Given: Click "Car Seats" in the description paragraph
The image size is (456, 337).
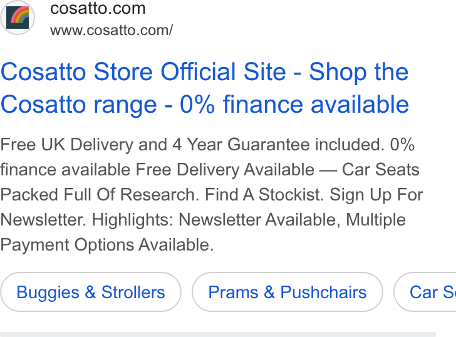Looking at the screenshot, I should coord(380,170).
